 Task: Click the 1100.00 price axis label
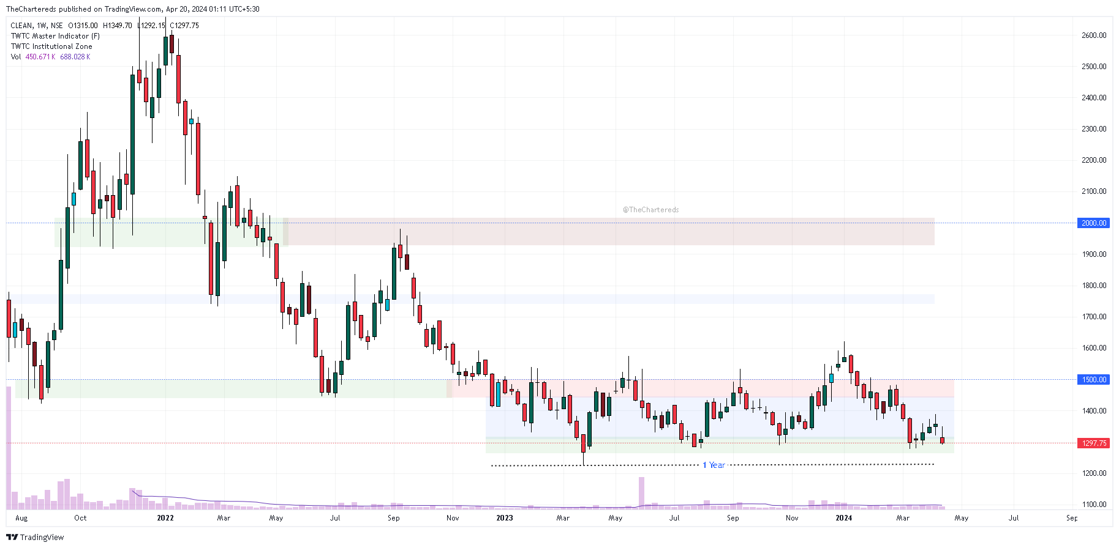pos(1094,505)
